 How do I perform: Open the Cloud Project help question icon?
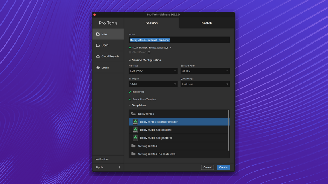click(149, 52)
